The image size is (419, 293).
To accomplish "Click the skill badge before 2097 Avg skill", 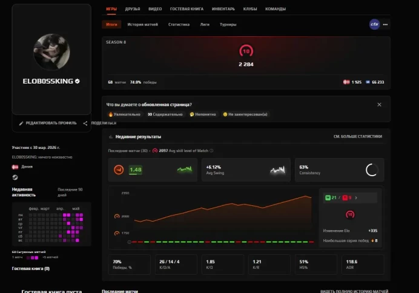I will click(x=155, y=151).
